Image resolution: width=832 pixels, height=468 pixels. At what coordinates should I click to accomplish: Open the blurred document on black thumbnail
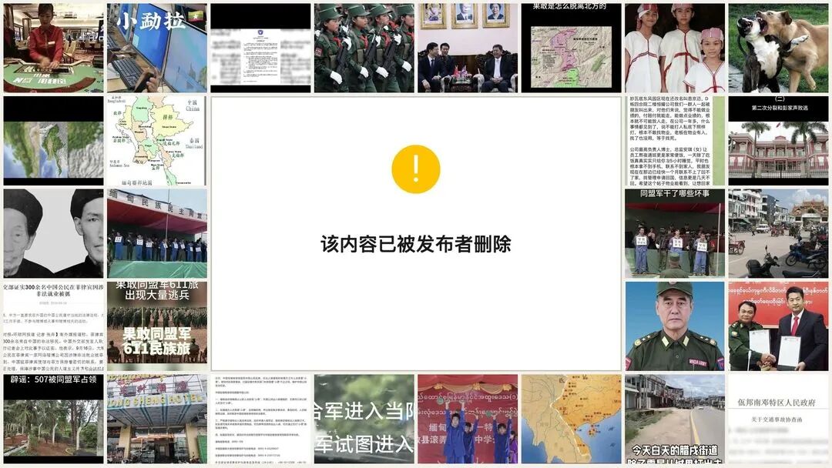pyautogui.click(x=260, y=48)
